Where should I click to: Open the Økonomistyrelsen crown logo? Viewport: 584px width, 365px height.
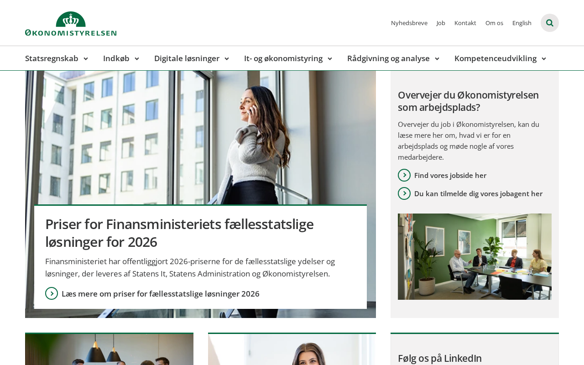click(x=71, y=24)
